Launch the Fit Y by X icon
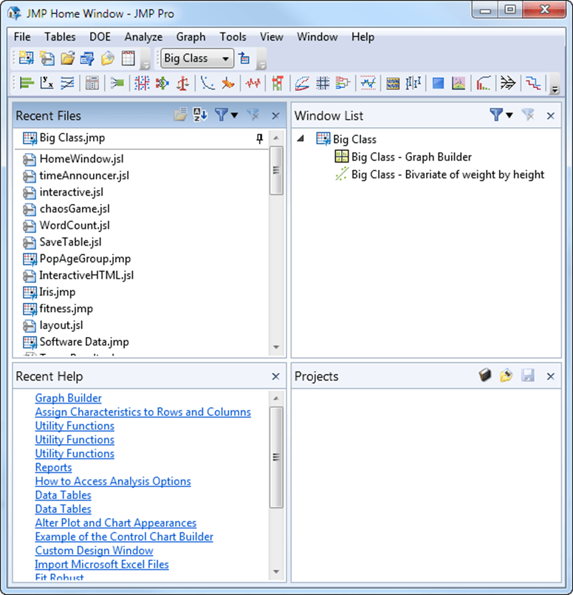573x595 pixels. pyautogui.click(x=47, y=83)
